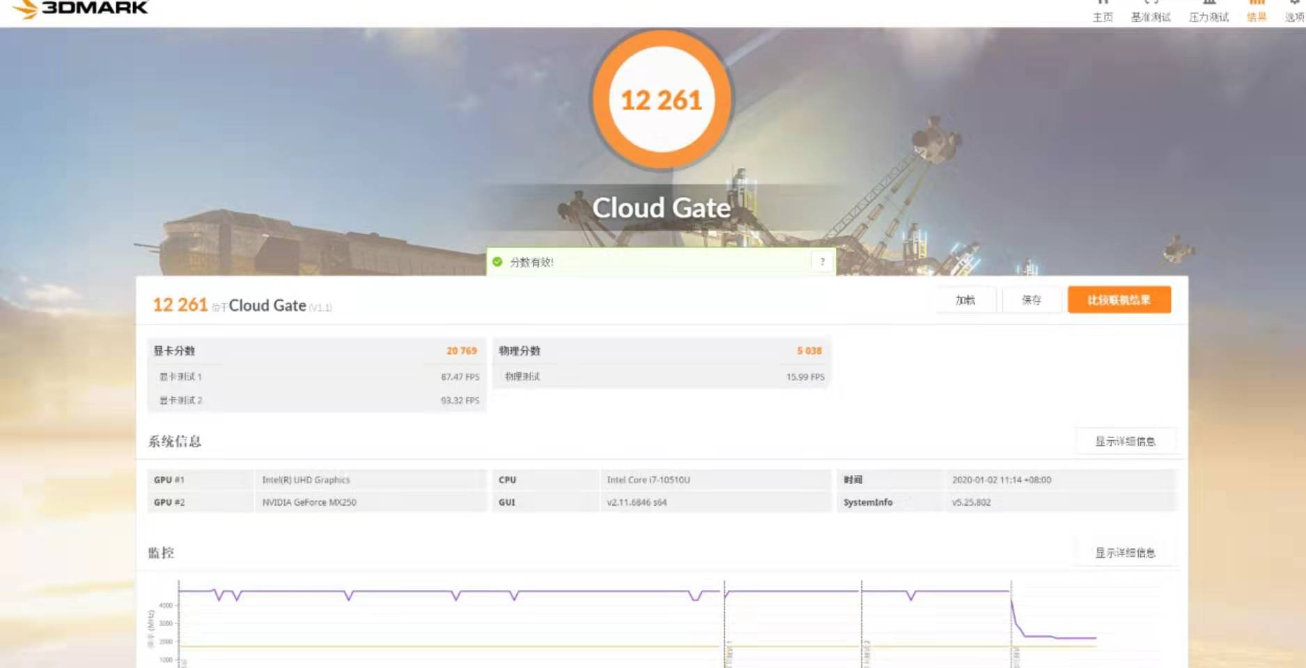The width and height of the screenshot is (1306, 668).
Task: Select graphics score value 20 769
Action: [x=462, y=350]
